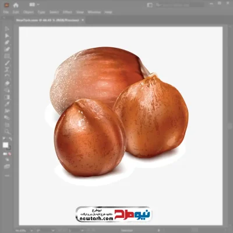
Task: Click the Illustrator app logo icon
Action: [x=6, y=5]
